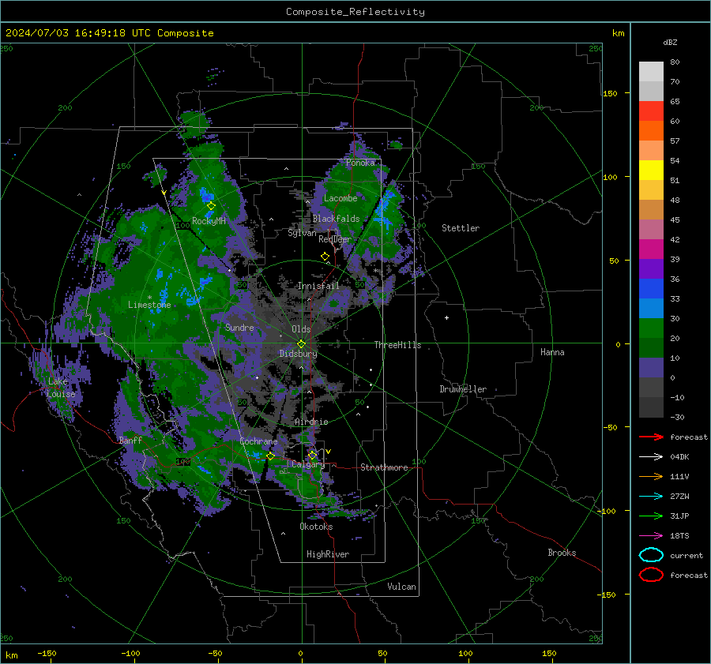The height and width of the screenshot is (664, 711).
Task: Click the Sylvan label
Action: click(302, 233)
